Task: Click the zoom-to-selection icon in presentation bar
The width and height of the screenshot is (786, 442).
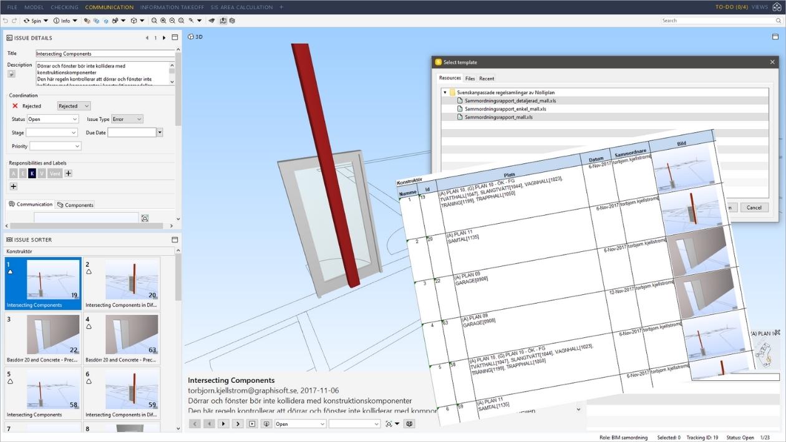Action: [x=389, y=424]
